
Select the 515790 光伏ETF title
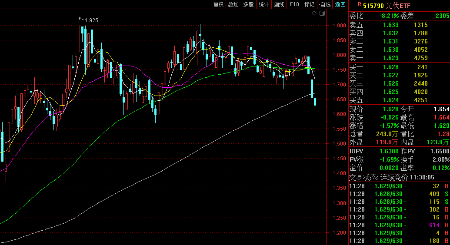click(x=387, y=6)
